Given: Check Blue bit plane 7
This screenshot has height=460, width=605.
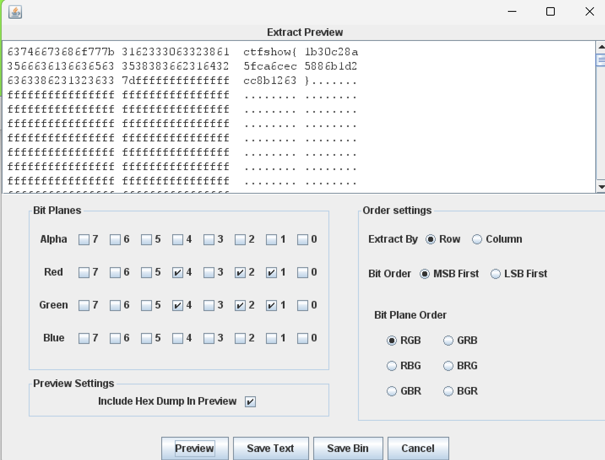Looking at the screenshot, I should point(84,338).
